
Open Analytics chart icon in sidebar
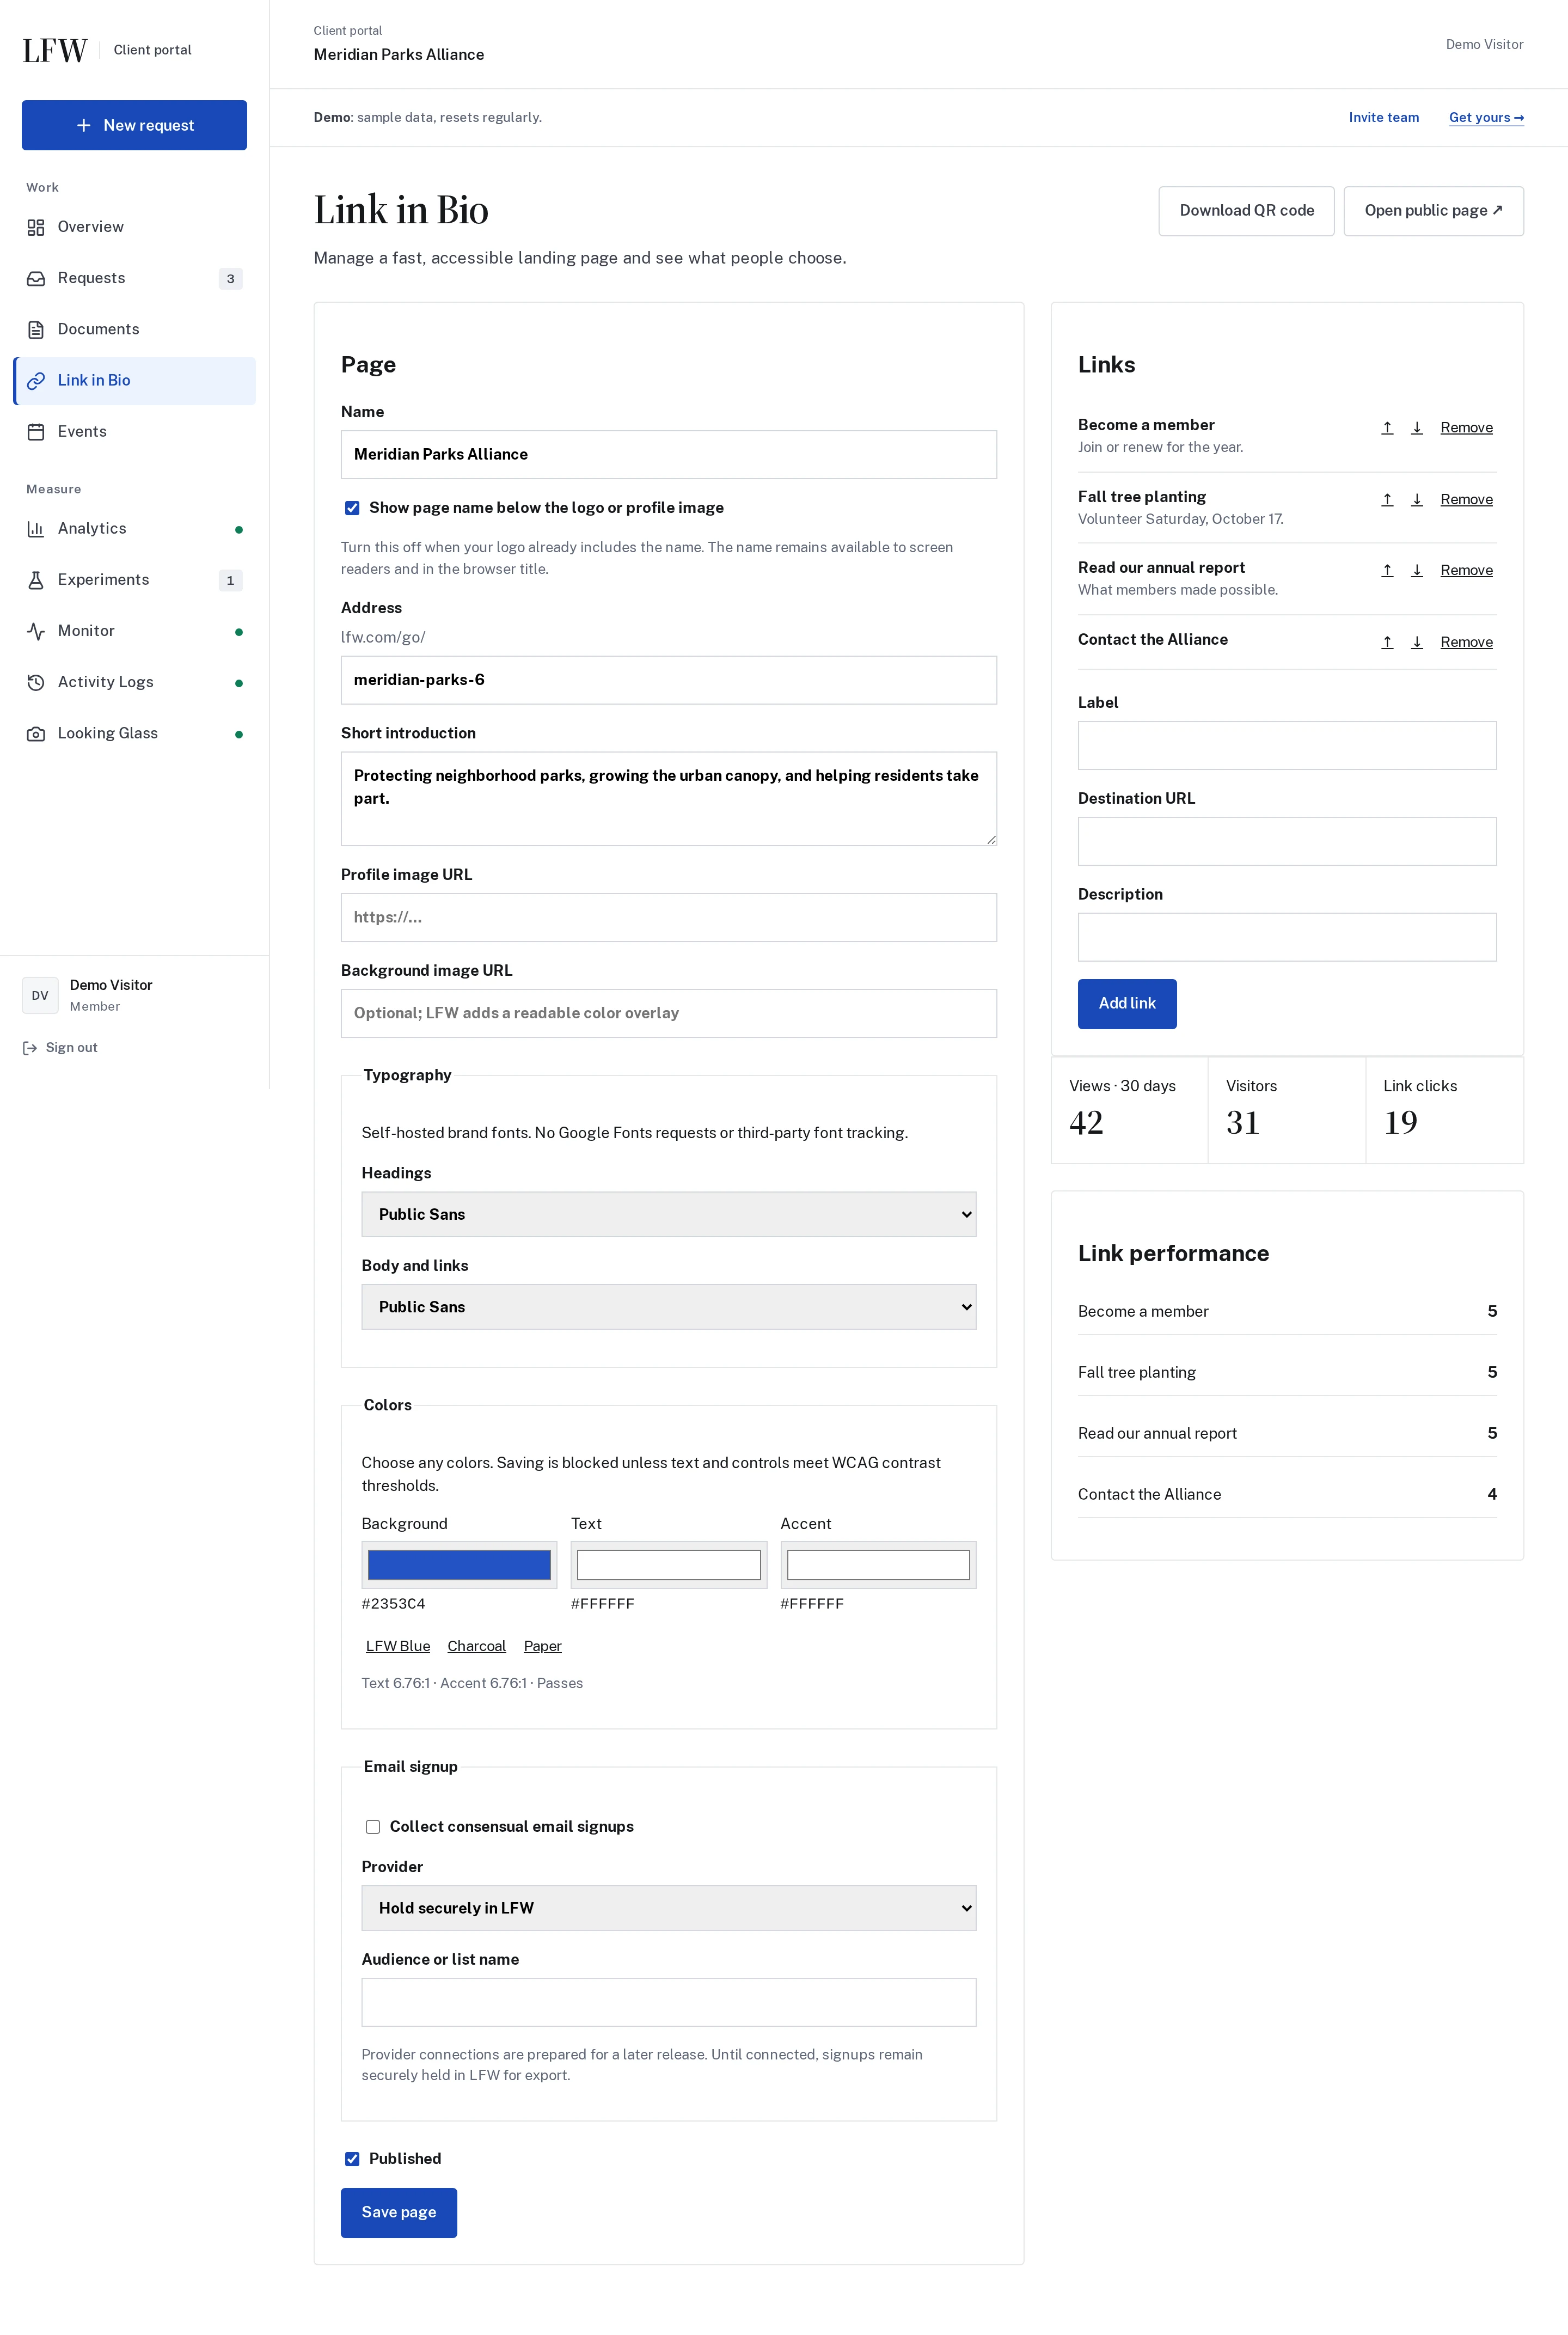[36, 529]
